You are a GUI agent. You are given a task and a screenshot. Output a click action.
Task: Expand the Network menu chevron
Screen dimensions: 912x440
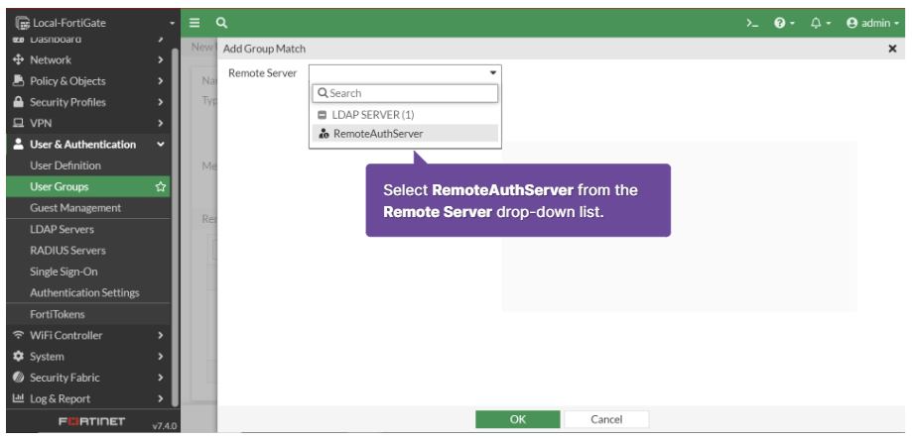[x=161, y=59]
